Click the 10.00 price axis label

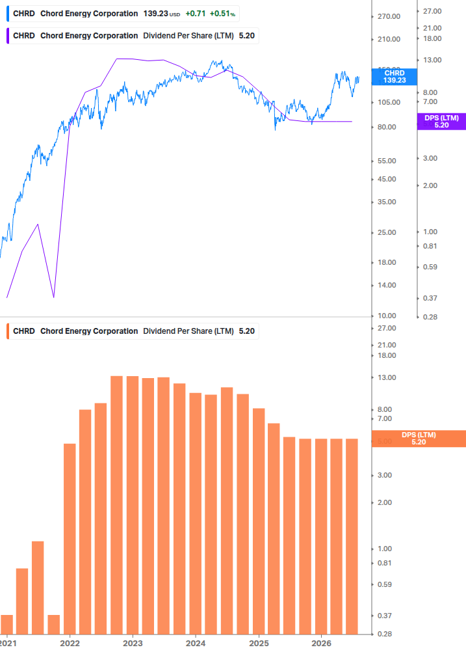pyautogui.click(x=387, y=316)
